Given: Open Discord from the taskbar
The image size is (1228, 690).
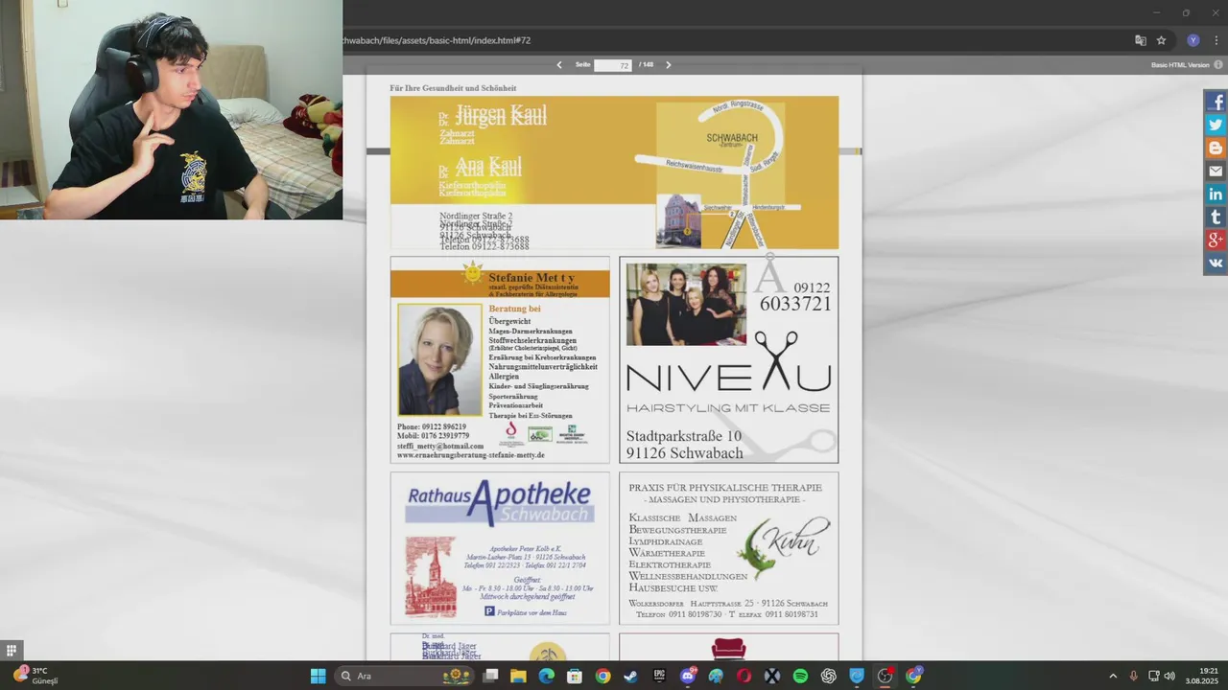Looking at the screenshot, I should (687, 676).
